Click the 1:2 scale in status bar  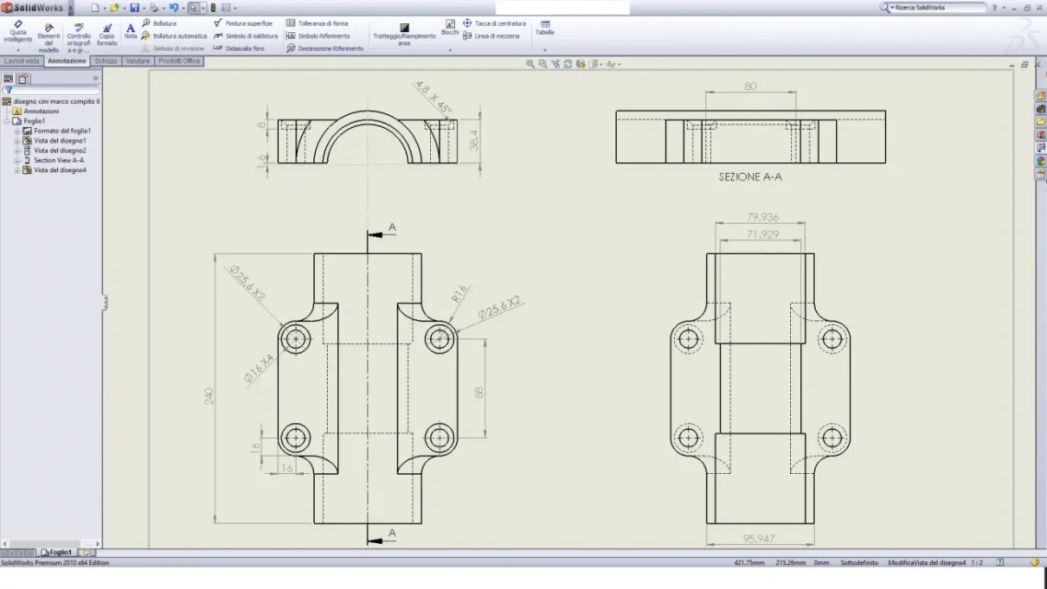(x=977, y=563)
